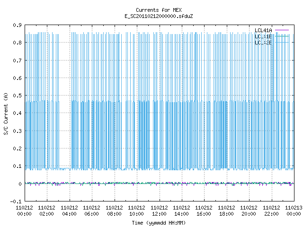This screenshot has width=303, height=227.
Task: Click the 110212 16:00 time tick label
Action: coord(204,211)
